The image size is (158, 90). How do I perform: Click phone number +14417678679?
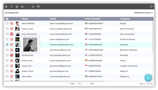coord(94,39)
